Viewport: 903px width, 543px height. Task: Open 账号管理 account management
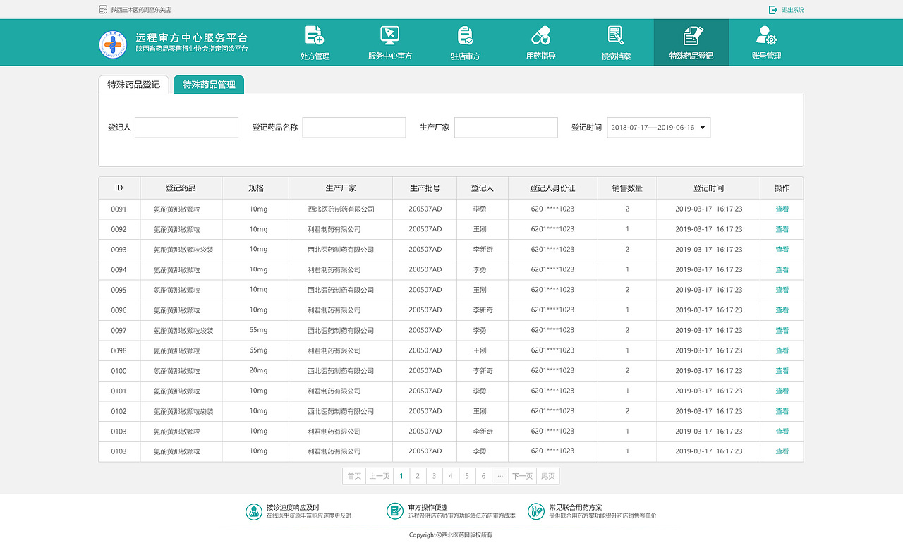click(766, 42)
